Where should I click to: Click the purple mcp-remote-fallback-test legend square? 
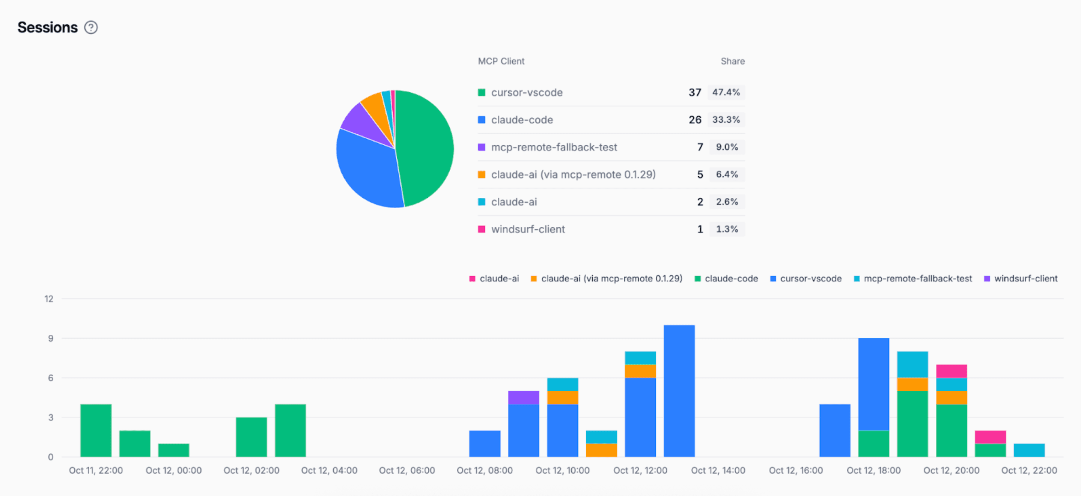[x=481, y=147]
